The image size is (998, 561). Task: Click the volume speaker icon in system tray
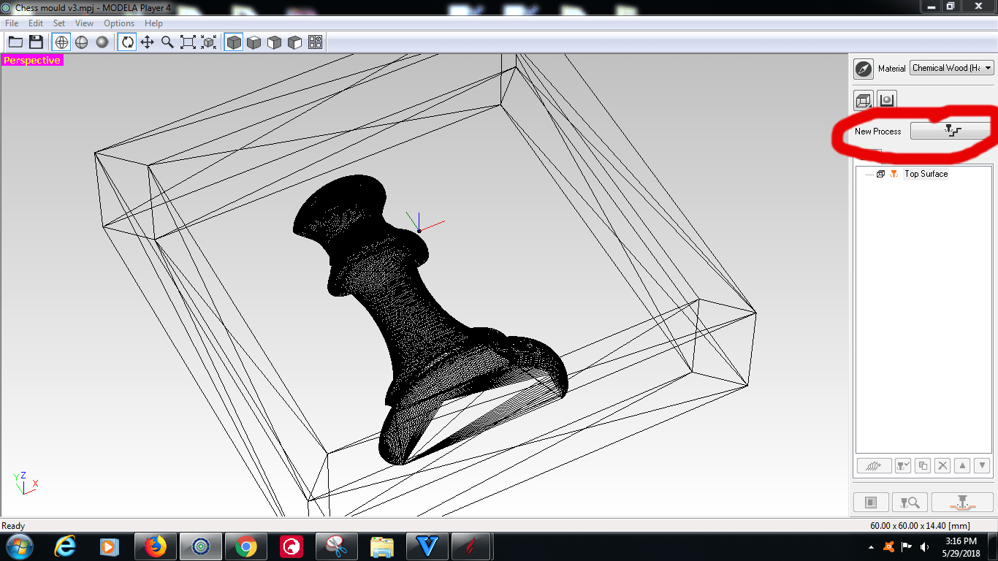tap(925, 546)
